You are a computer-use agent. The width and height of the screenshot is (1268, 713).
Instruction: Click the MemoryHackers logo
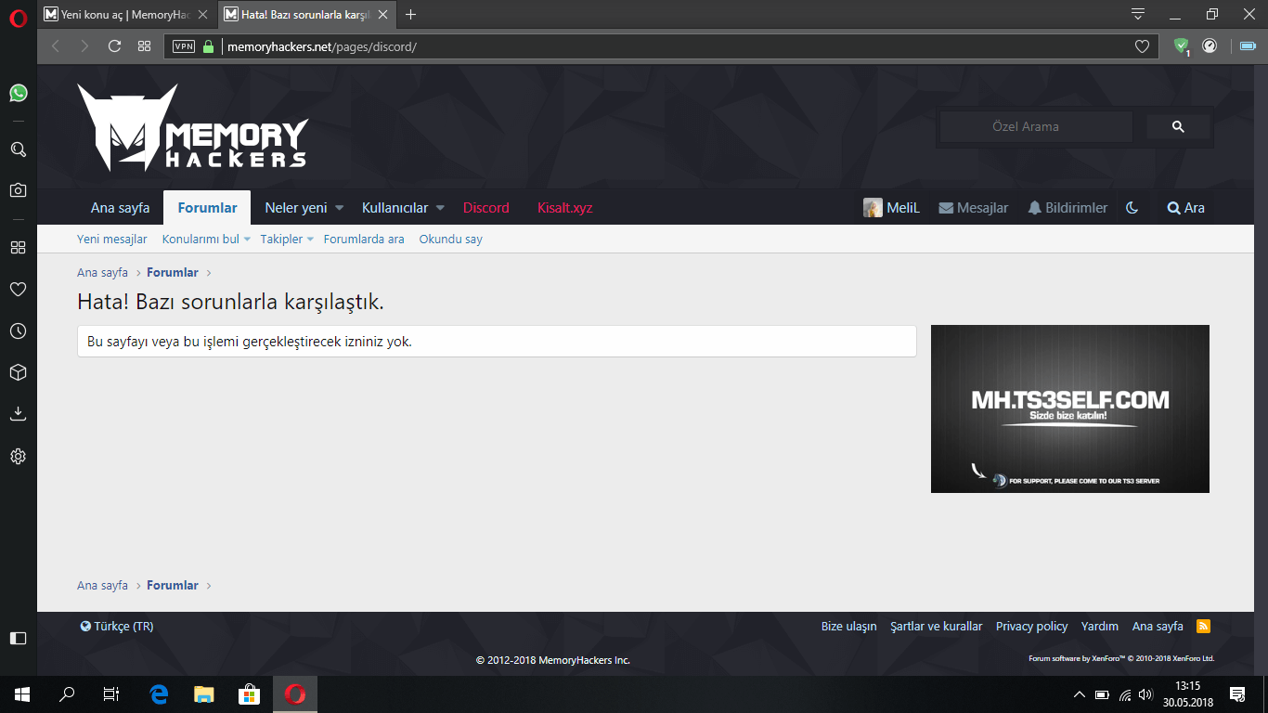pyautogui.click(x=192, y=127)
